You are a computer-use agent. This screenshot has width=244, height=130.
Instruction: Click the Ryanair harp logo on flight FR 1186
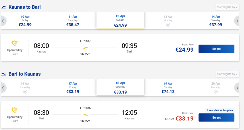coord(15,110)
